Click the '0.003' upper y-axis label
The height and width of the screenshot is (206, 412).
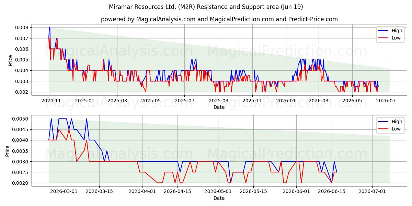[22, 81]
